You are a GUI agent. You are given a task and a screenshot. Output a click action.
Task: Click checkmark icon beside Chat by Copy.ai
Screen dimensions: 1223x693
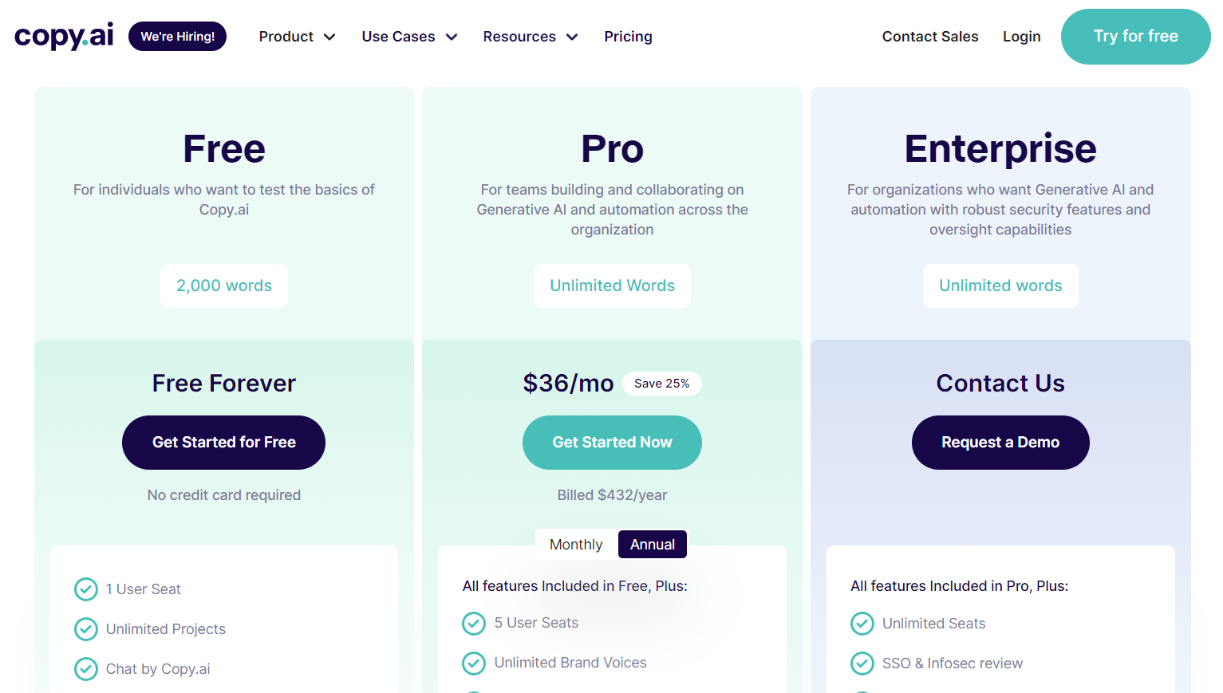click(86, 669)
